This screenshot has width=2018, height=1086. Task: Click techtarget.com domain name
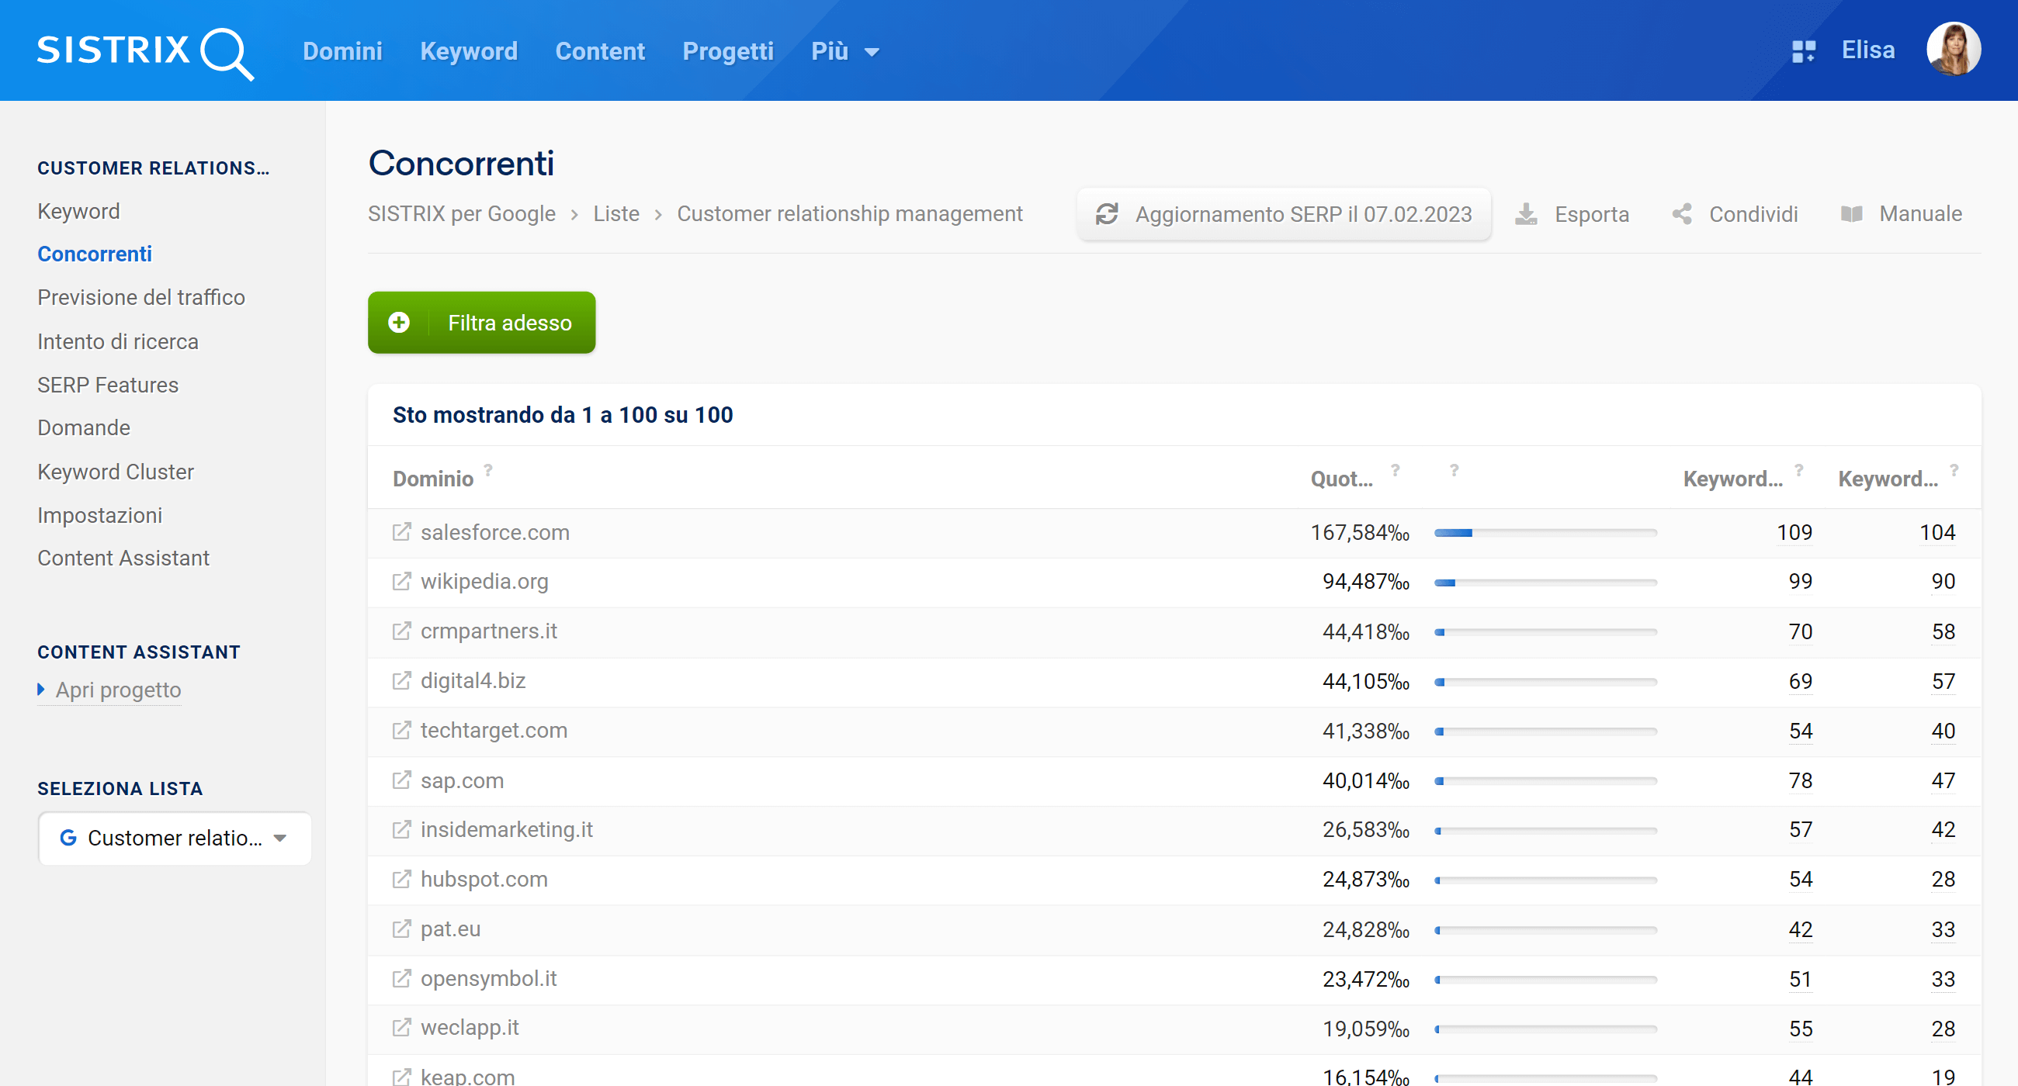494,731
